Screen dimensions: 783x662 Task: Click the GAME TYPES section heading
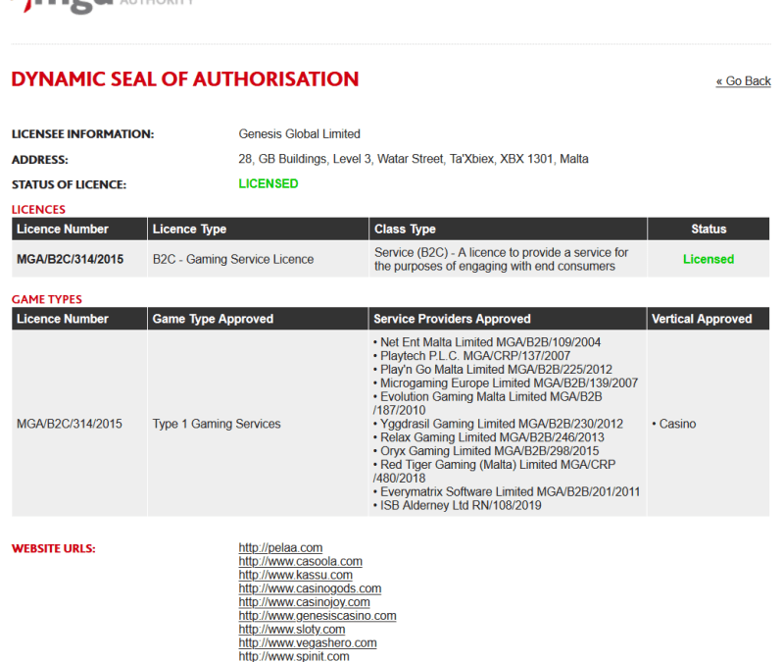(x=47, y=299)
